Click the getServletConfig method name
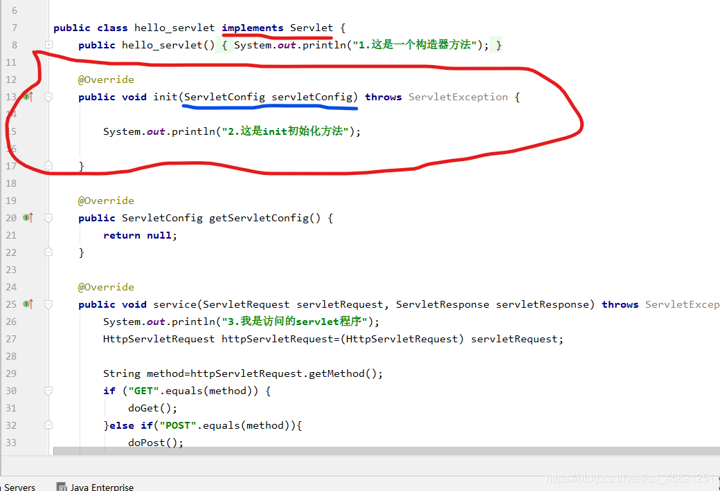Screen dimensions: 720x491 pyautogui.click(x=259, y=218)
